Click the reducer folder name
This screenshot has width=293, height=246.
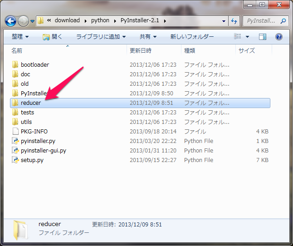(x=31, y=103)
